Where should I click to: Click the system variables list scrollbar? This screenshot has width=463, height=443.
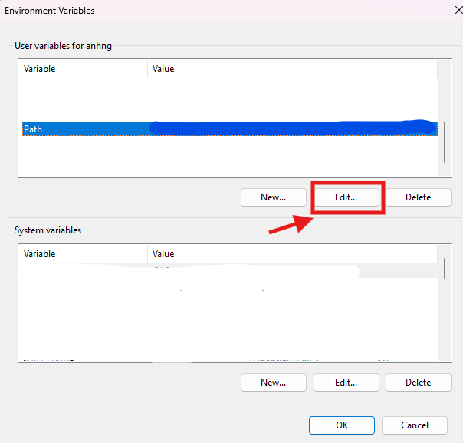point(444,269)
